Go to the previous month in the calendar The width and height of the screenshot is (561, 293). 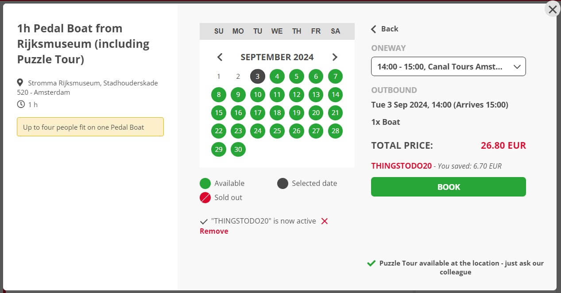[x=220, y=57]
